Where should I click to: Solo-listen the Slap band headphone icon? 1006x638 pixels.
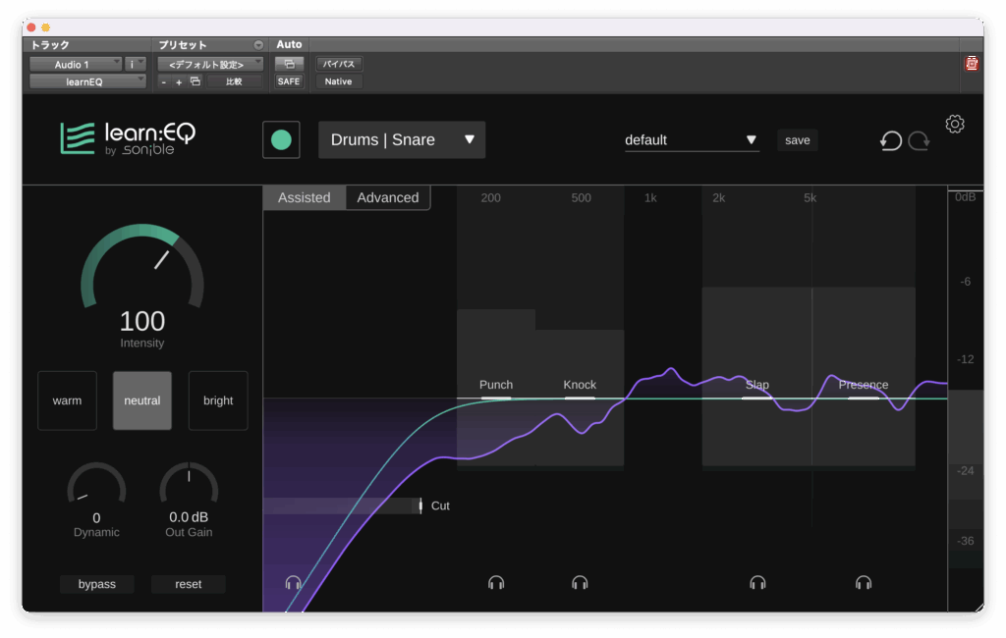click(757, 582)
